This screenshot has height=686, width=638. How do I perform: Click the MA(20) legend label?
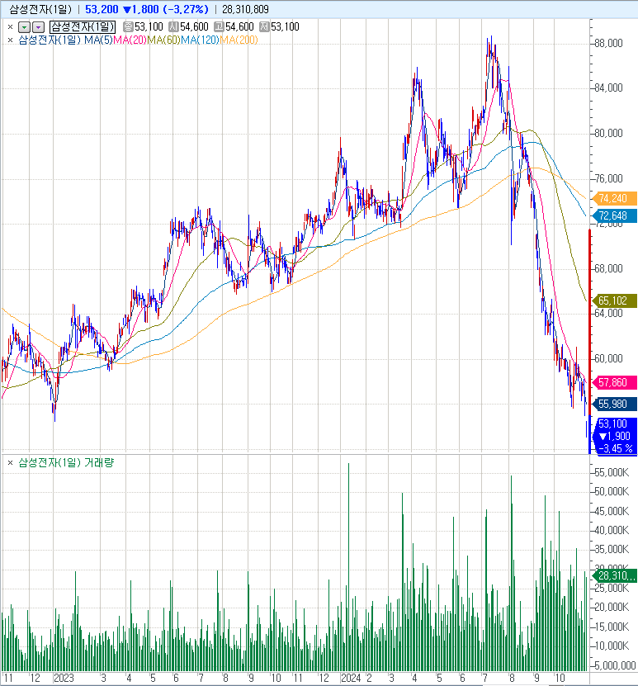tap(130, 40)
